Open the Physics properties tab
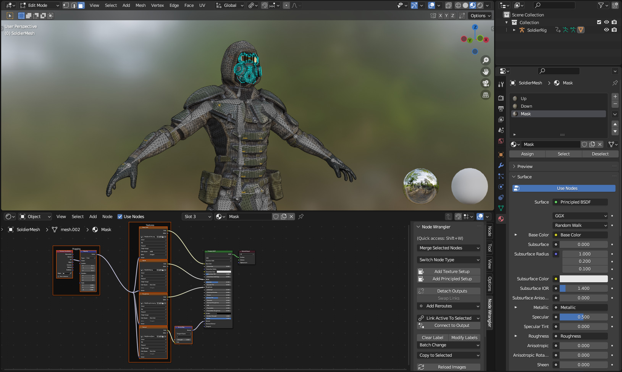Image resolution: width=622 pixels, height=372 pixels. pos(501,187)
